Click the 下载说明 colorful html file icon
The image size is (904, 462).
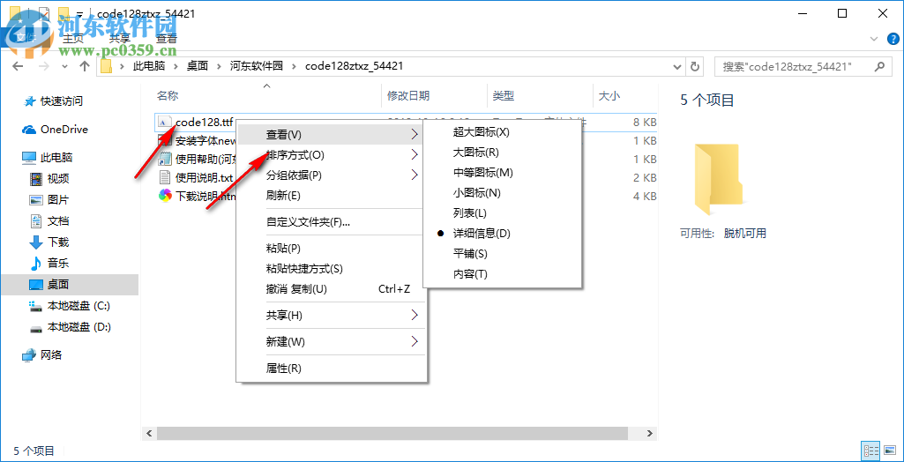165,196
